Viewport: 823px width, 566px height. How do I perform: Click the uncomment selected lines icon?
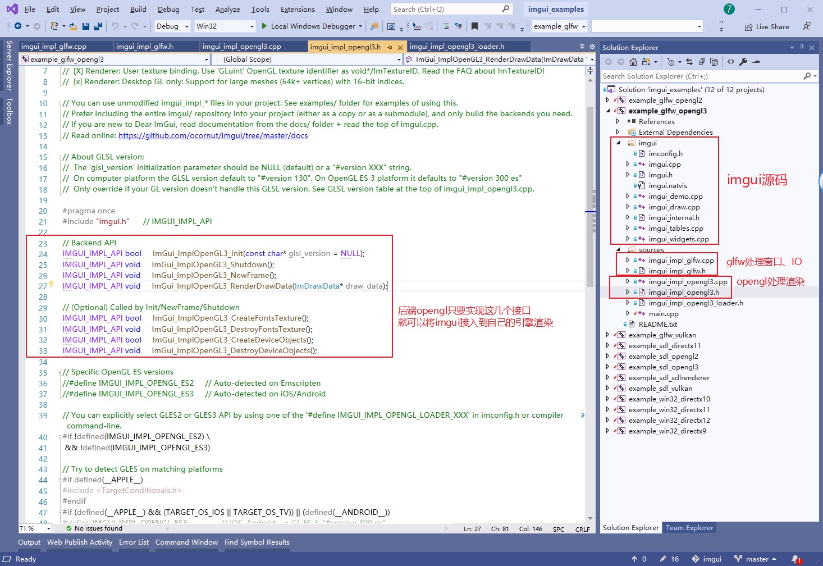[458, 26]
